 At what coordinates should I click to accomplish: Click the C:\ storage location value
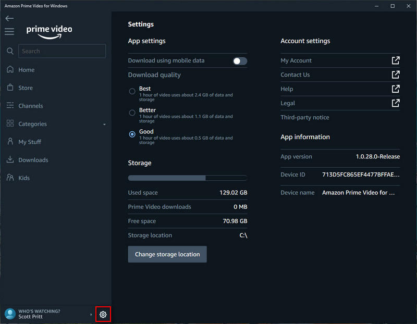point(243,235)
